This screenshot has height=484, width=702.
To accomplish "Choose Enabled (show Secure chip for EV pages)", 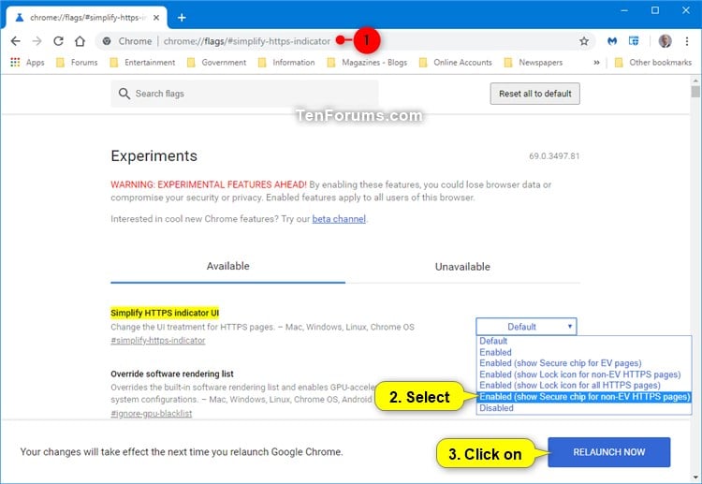I will tap(584, 363).
